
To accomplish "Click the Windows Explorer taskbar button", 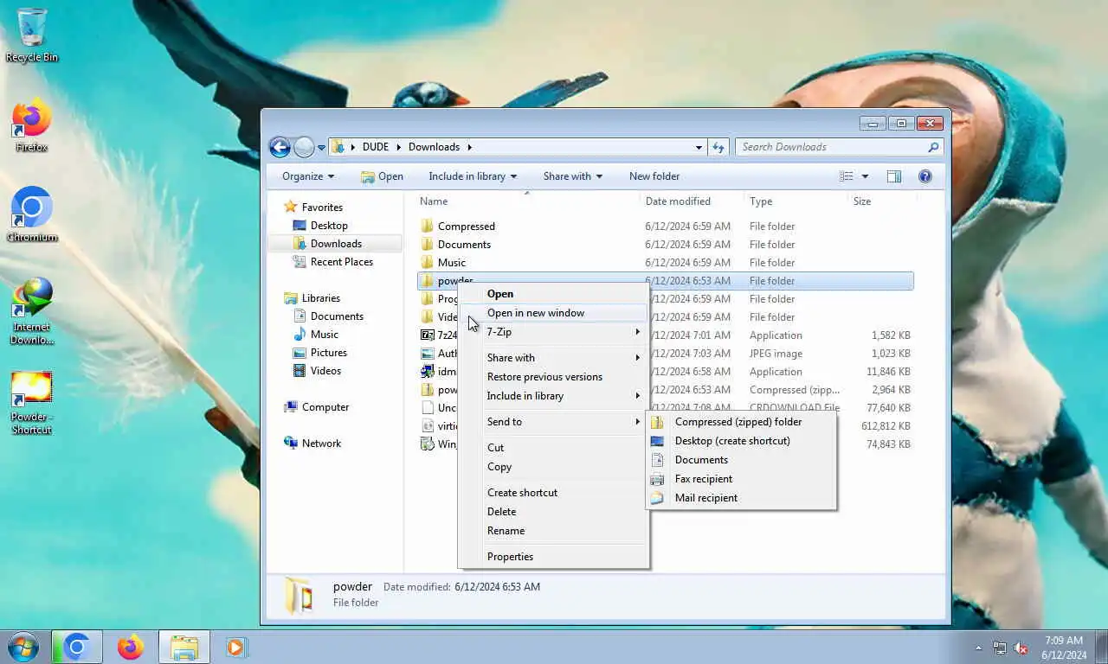I will click(x=184, y=647).
